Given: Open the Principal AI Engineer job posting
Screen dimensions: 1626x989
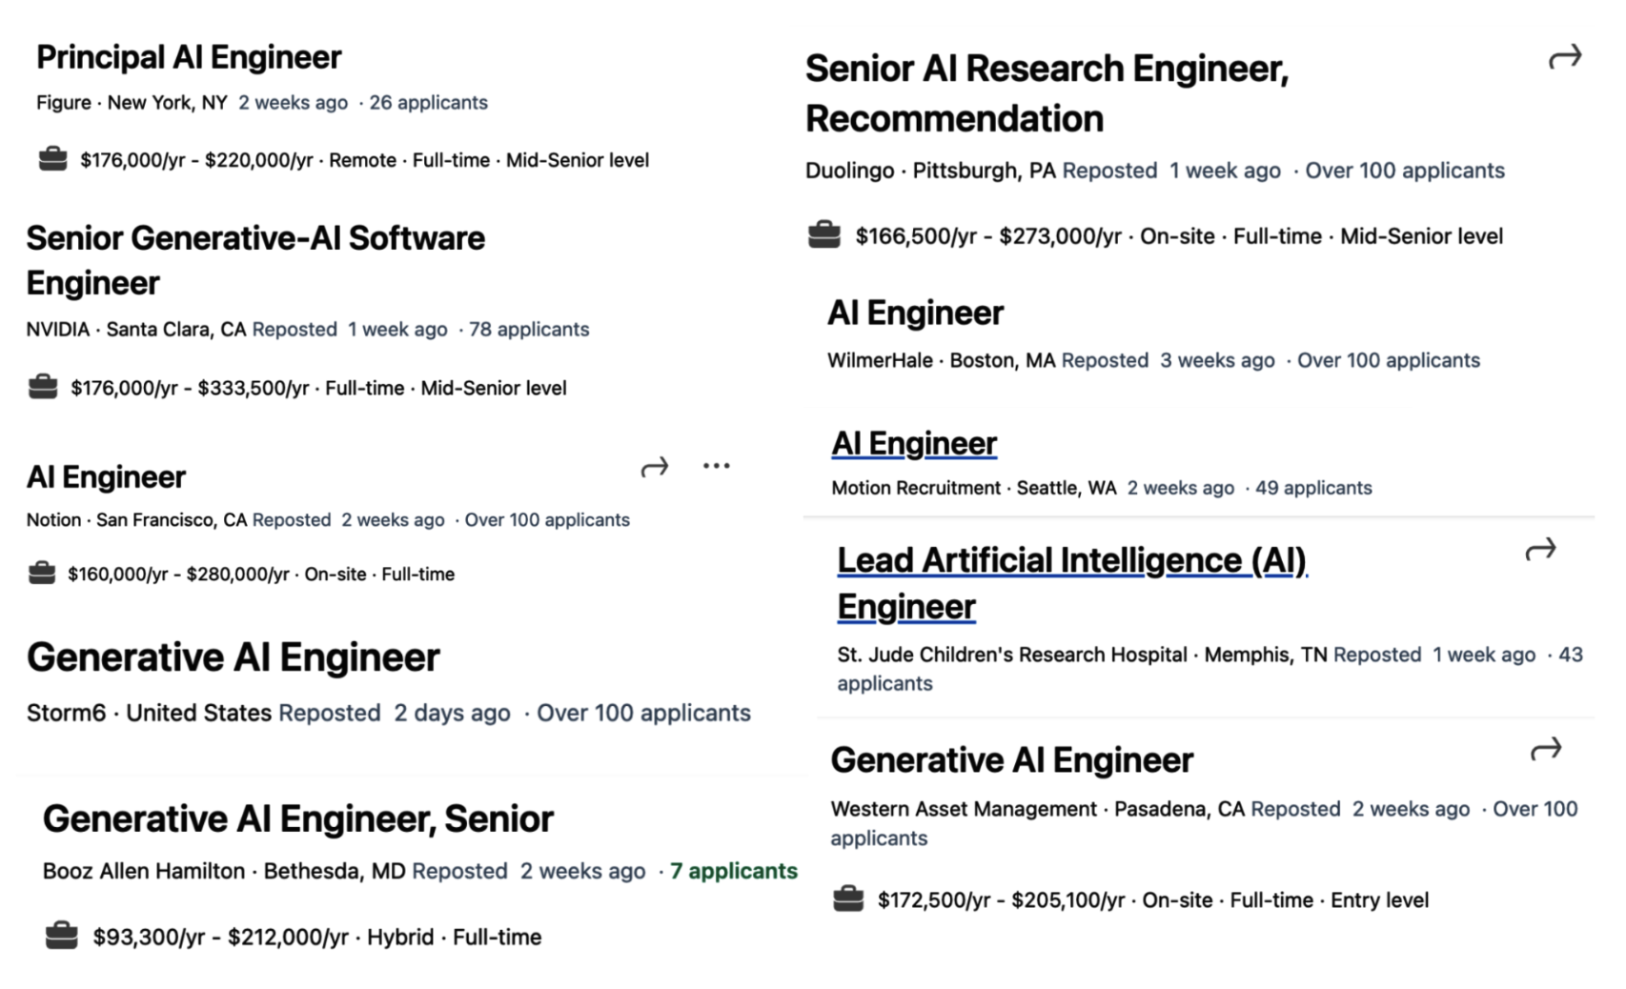Looking at the screenshot, I should tap(189, 57).
